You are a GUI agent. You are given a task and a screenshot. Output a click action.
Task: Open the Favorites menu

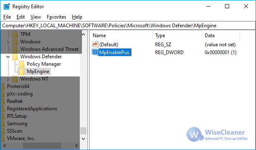[x=56, y=17]
